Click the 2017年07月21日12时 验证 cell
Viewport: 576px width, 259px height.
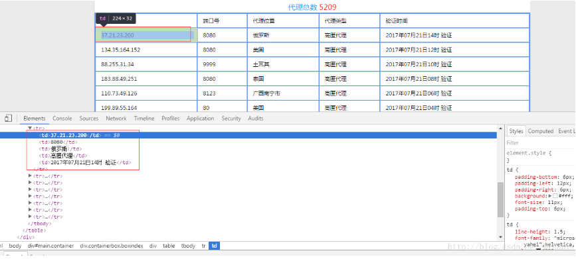[454, 50]
